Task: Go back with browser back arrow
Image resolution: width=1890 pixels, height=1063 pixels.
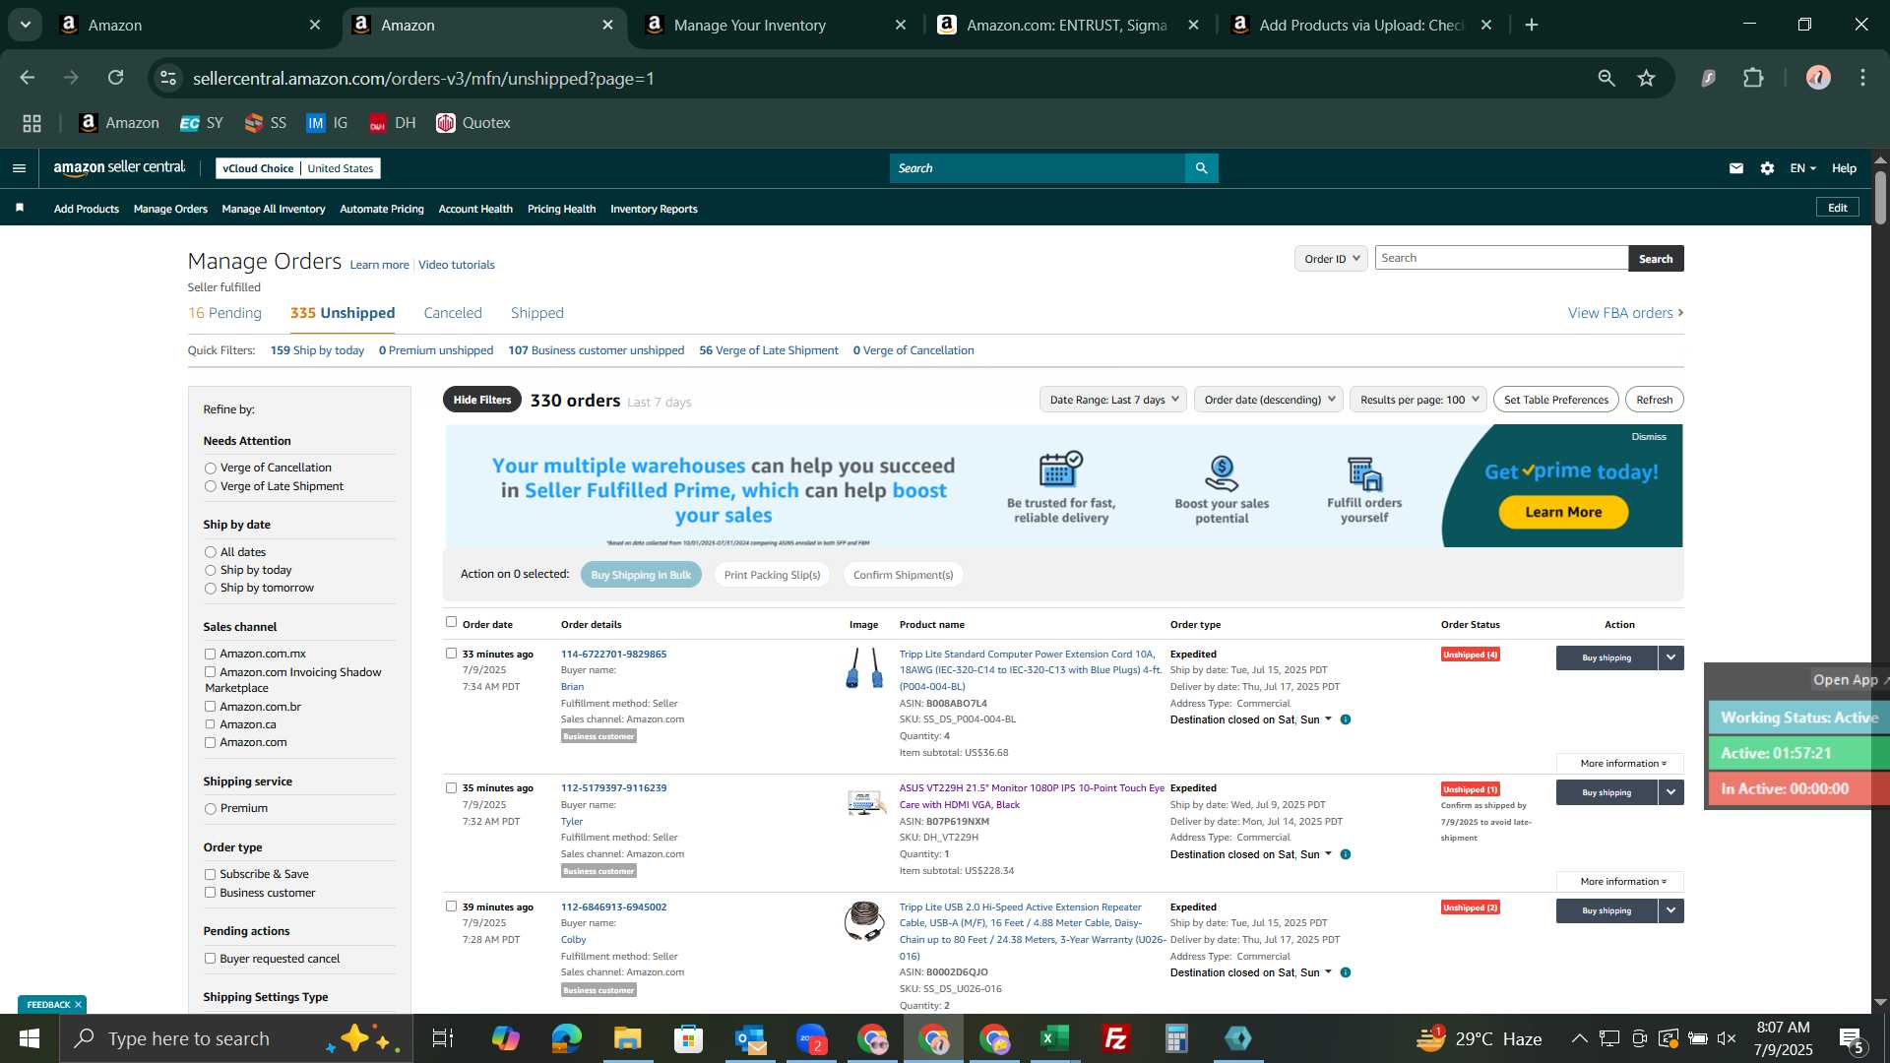Action: click(x=28, y=78)
